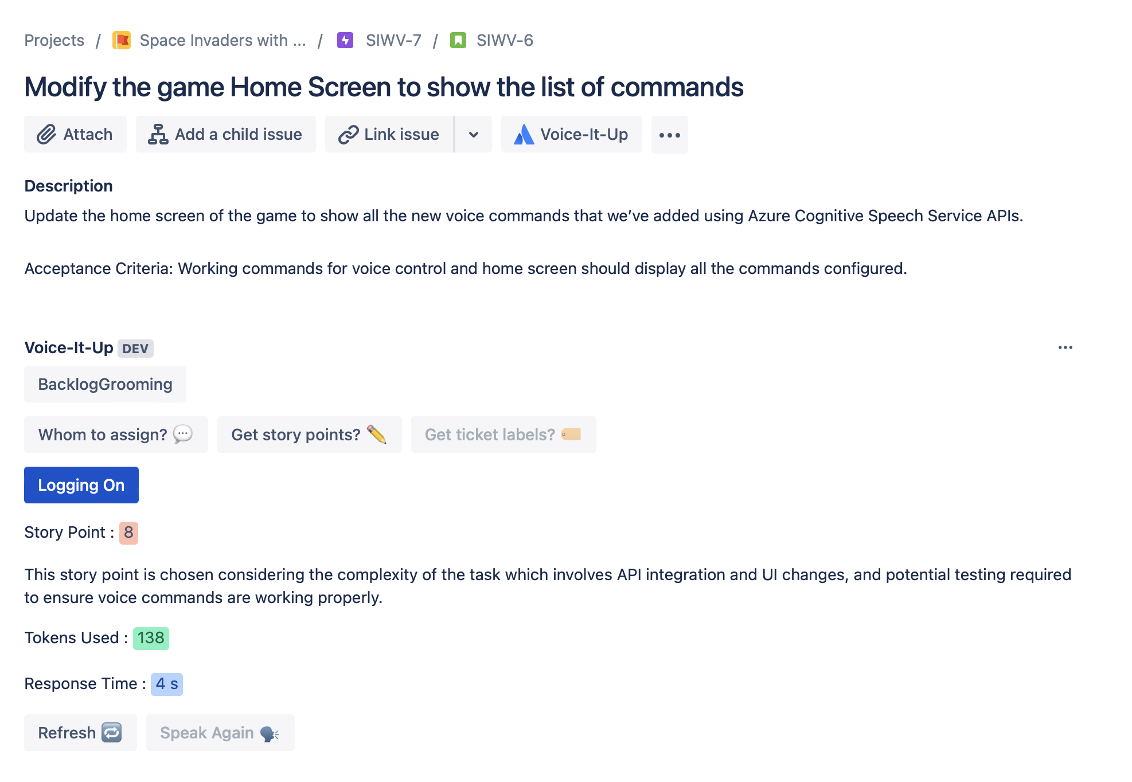Screen dimensions: 1132x782
Task: Click the Link issue chain icon
Action: 348,134
